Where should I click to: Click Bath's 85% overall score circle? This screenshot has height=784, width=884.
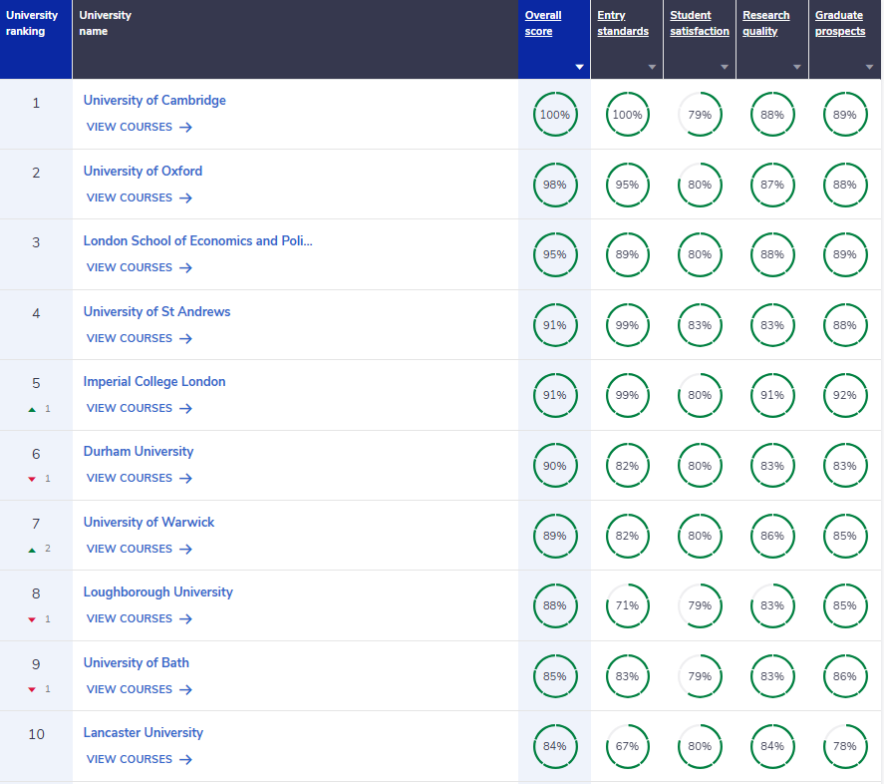[x=555, y=676]
